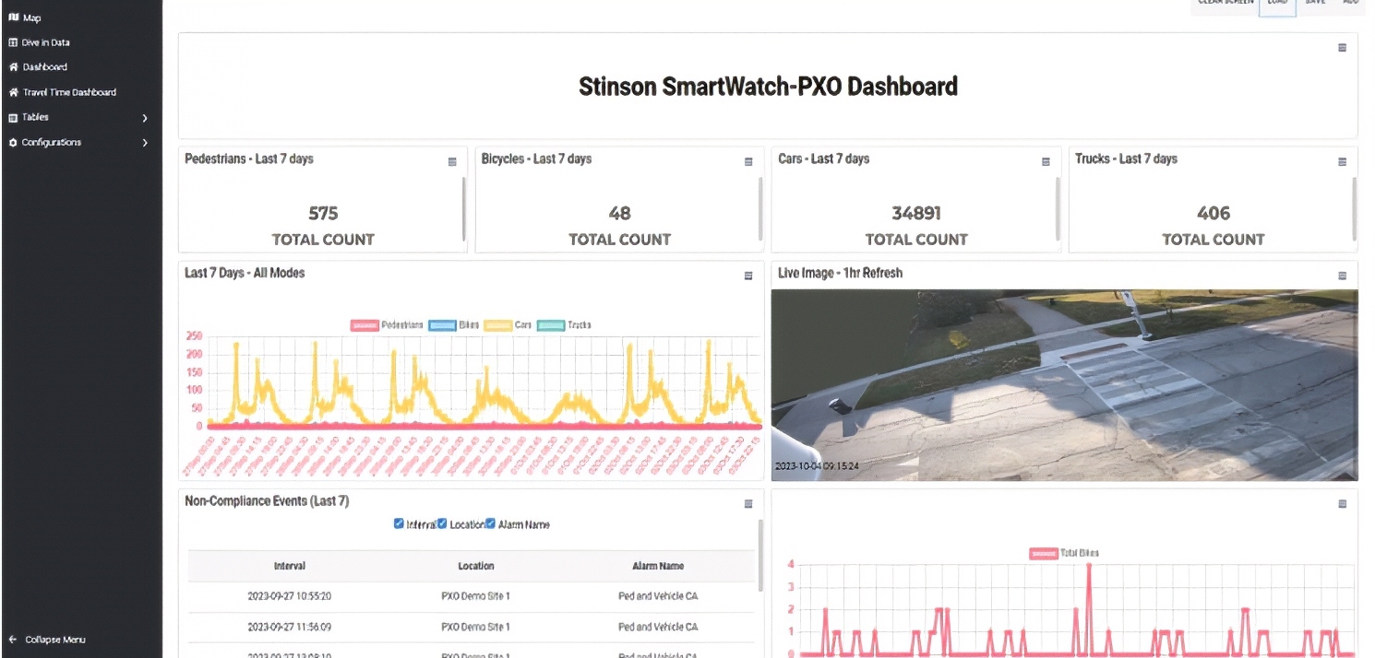Open the Bicycles widget hamburger menu
The image size is (1375, 658).
[x=748, y=162]
